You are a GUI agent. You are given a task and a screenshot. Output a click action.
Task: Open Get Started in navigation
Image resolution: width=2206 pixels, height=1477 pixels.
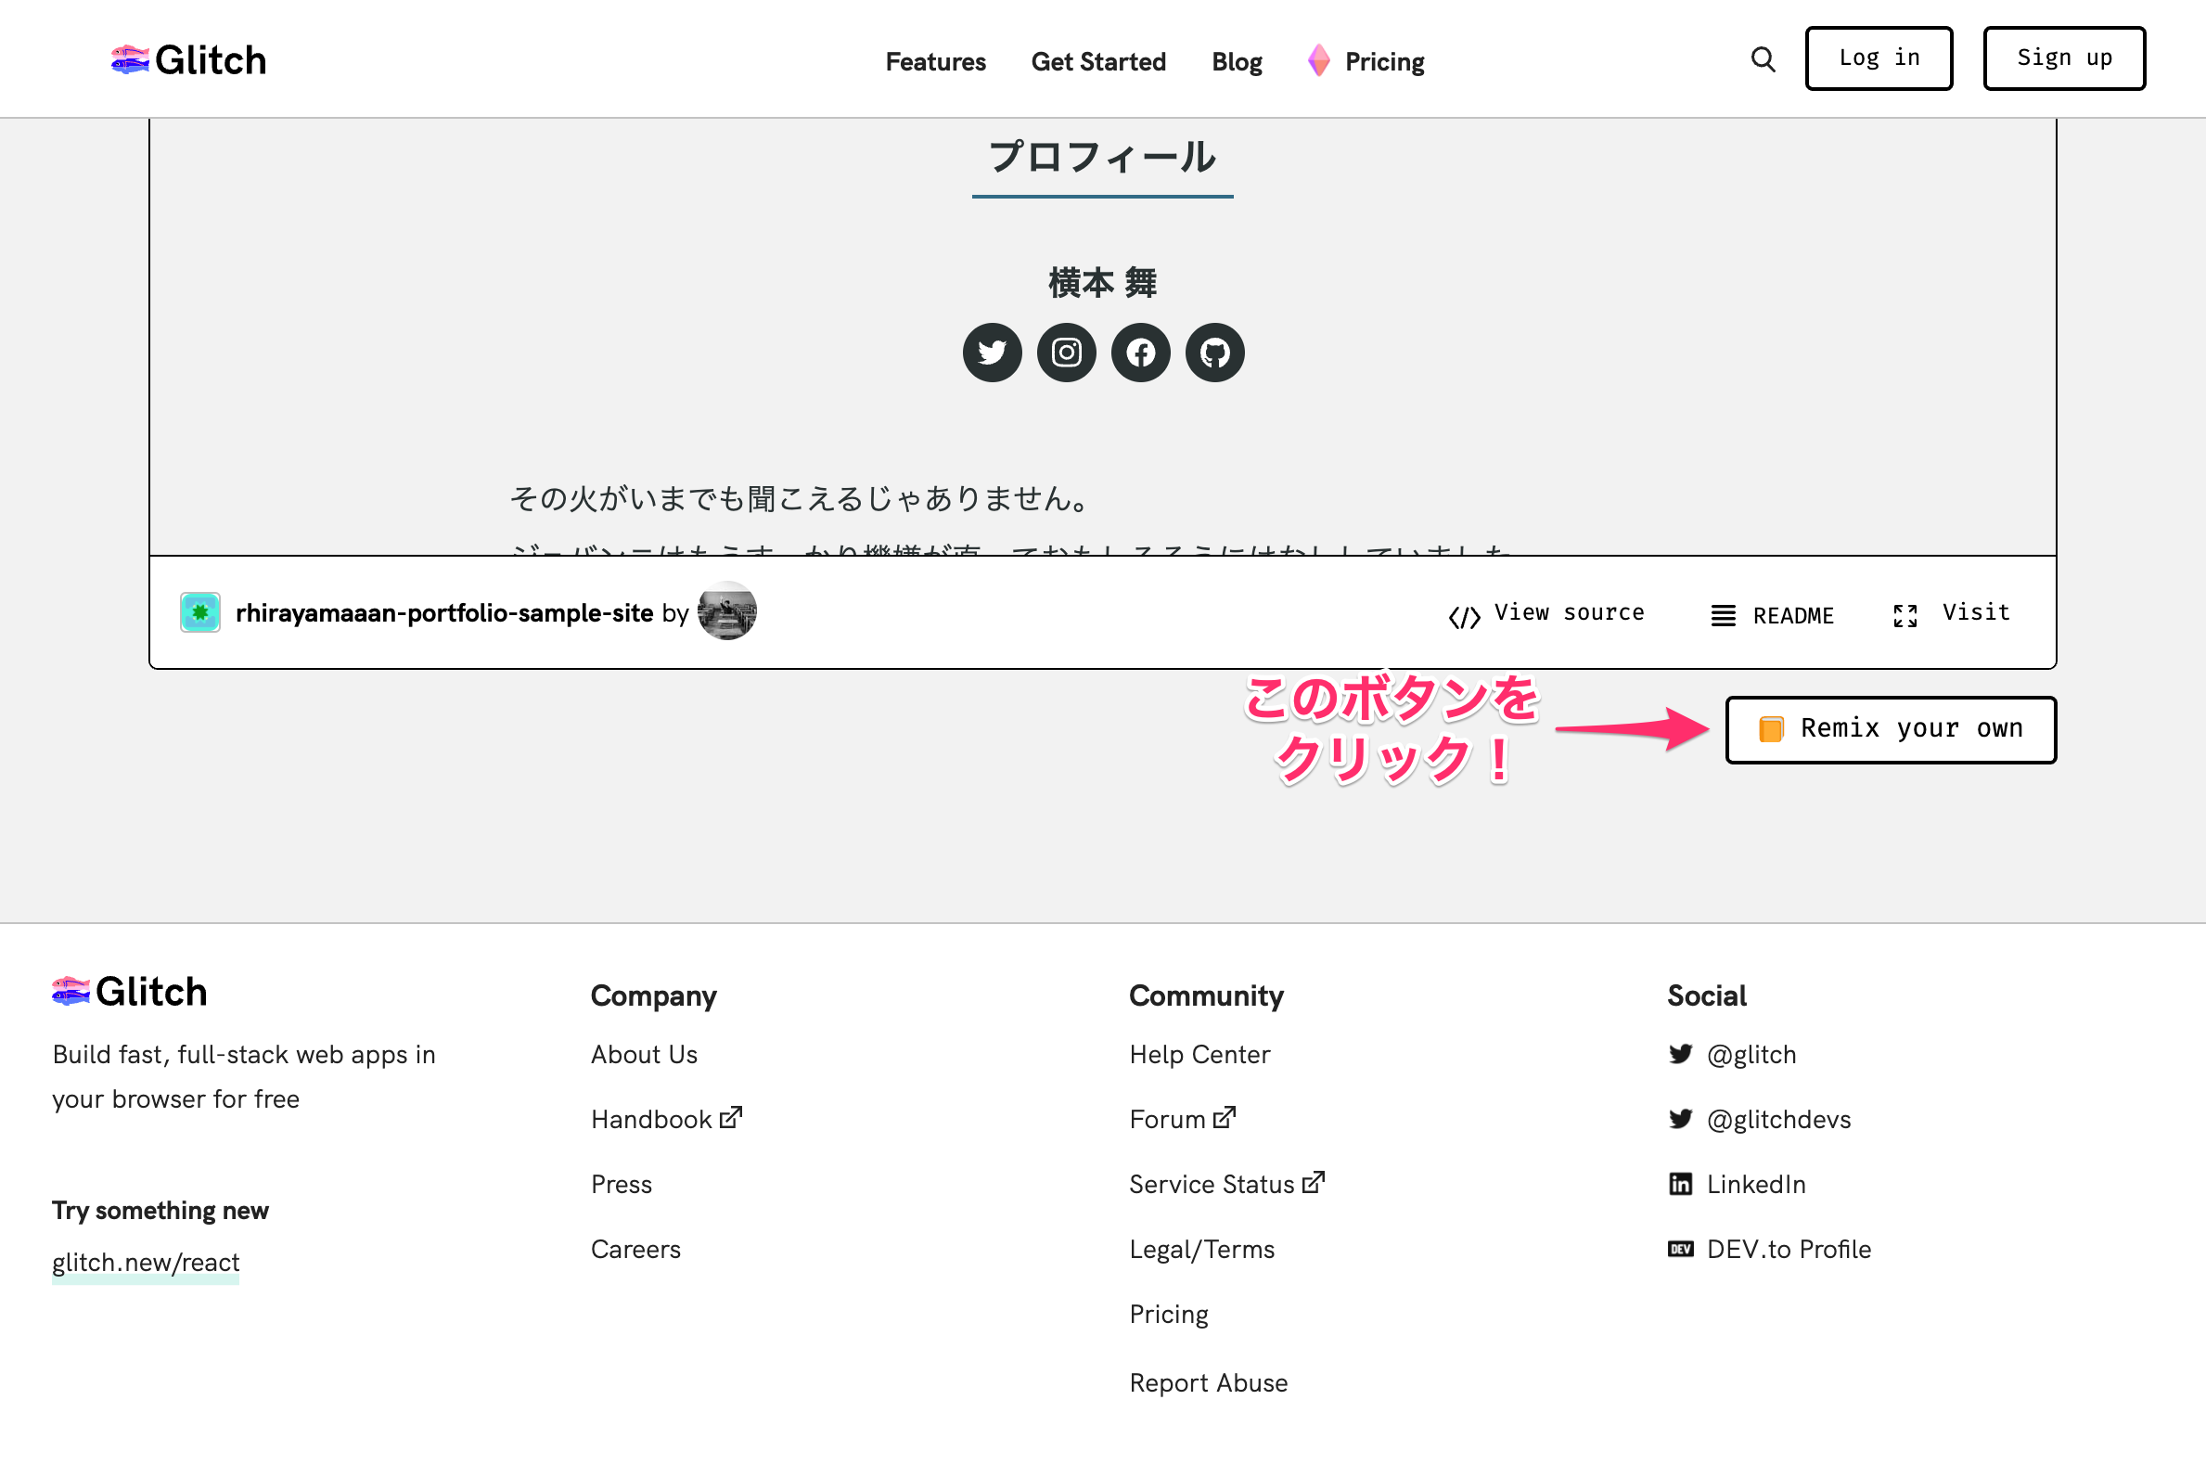click(1098, 61)
